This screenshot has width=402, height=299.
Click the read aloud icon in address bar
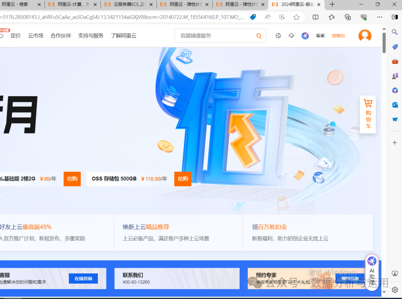[x=267, y=17]
